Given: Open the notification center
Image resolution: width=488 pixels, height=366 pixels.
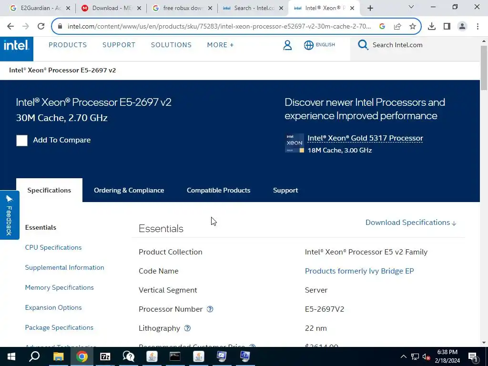Looking at the screenshot, I should (472, 356).
